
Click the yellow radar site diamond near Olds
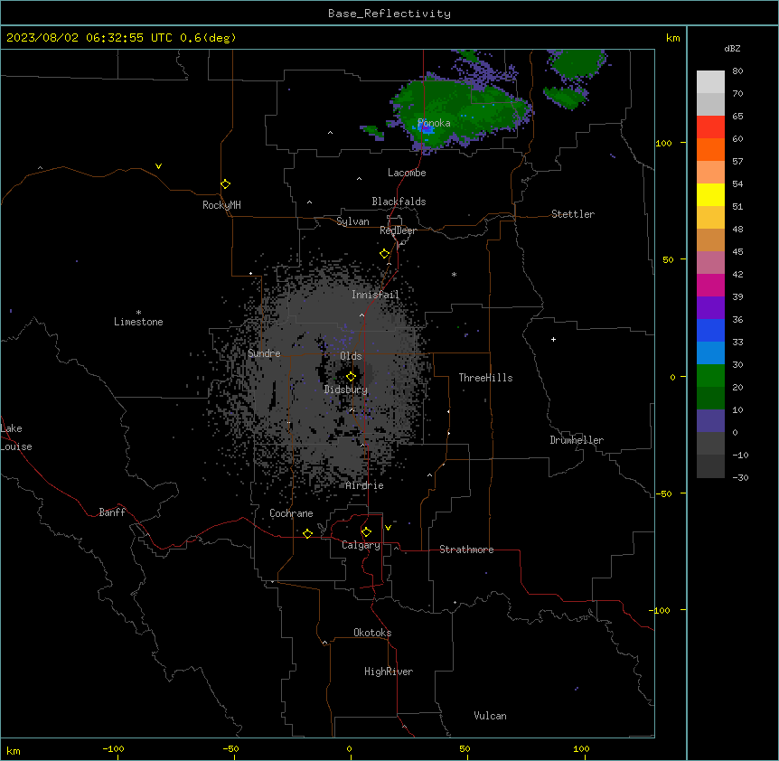(351, 376)
